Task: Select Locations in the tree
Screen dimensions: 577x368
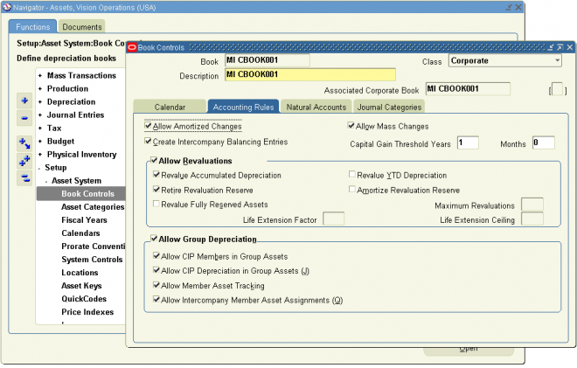Action: click(80, 273)
